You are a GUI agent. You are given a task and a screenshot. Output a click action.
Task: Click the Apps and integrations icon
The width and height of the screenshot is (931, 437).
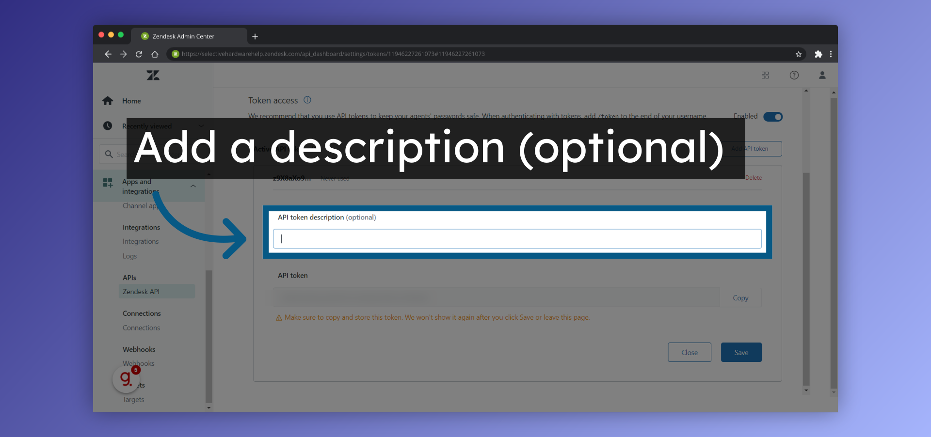coord(108,183)
